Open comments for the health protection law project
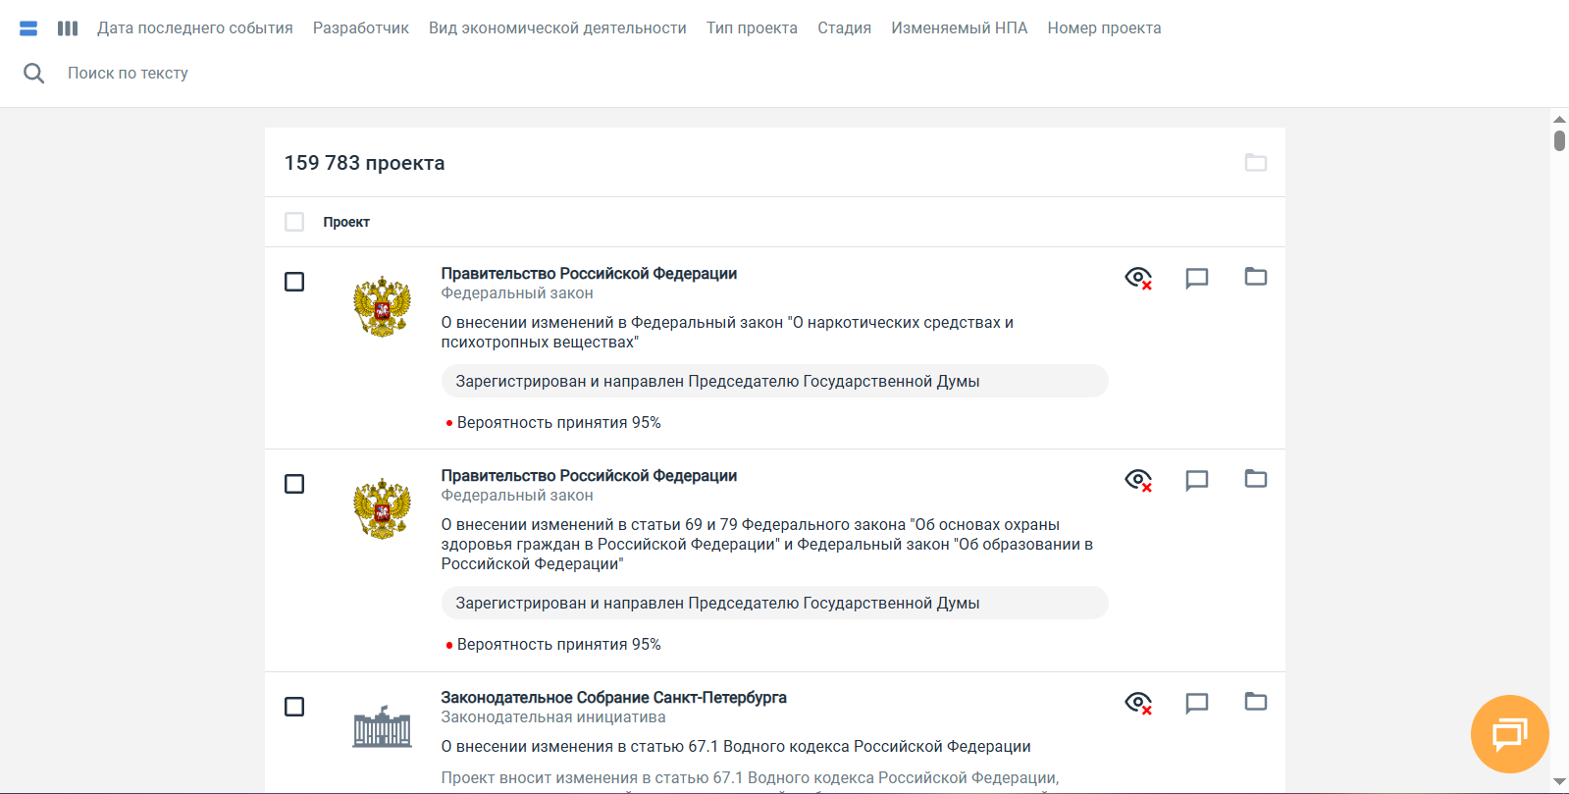Image resolution: width=1569 pixels, height=794 pixels. (x=1196, y=480)
